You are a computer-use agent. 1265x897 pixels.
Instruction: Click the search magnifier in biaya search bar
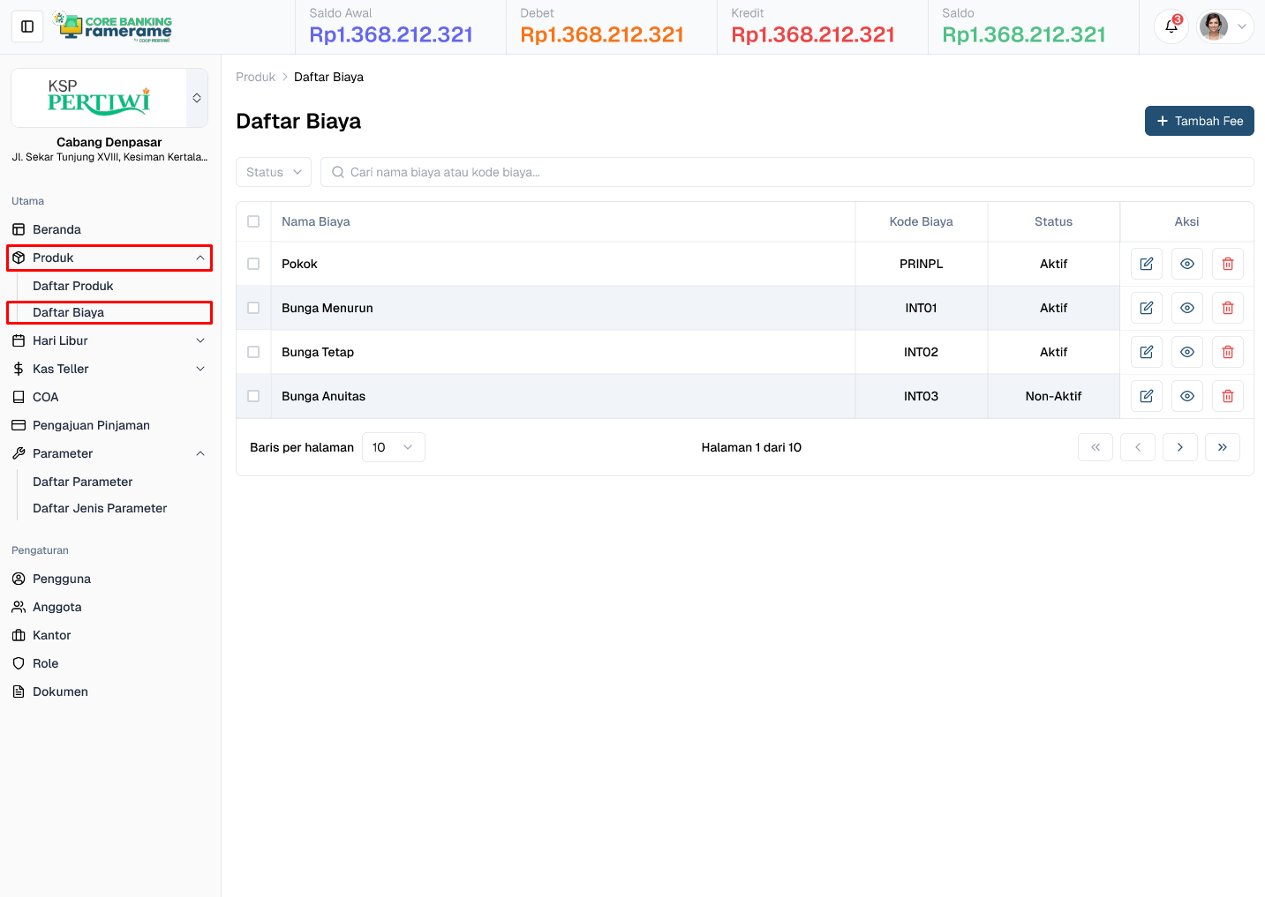338,172
